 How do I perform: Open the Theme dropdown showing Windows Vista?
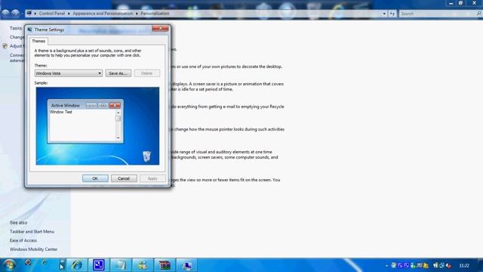tap(69, 73)
